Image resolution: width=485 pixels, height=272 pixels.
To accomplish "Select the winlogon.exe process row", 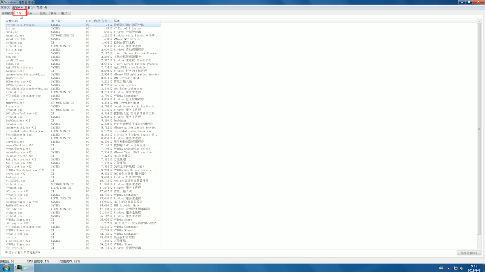I will pos(82,99).
